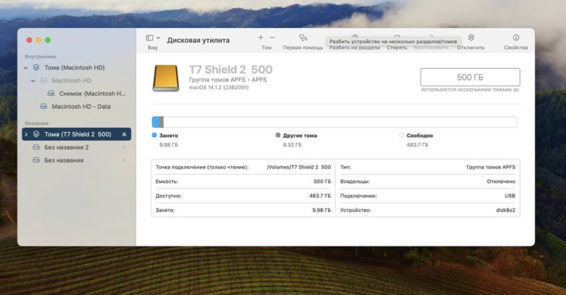Image resolution: width=566 pixels, height=295 pixels.
Task: Click the Занято table value 9.98 ГБ
Action: point(321,210)
